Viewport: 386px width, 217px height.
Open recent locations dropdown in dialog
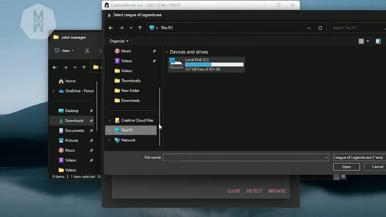[131, 28]
